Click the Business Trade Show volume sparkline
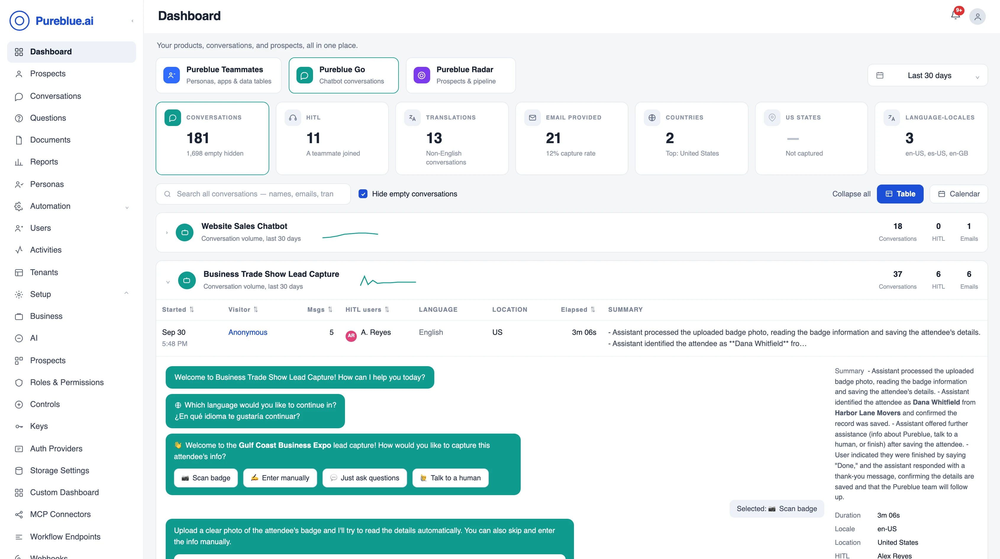The height and width of the screenshot is (559, 1000). click(x=388, y=281)
